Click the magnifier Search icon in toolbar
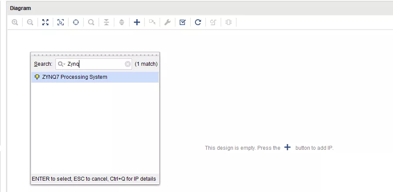The width and height of the screenshot is (393, 192). [91, 22]
